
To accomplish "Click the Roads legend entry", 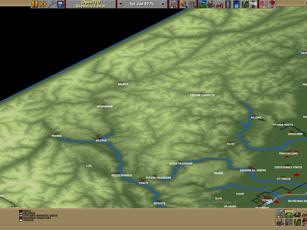I will pyautogui.click(x=25, y=211).
